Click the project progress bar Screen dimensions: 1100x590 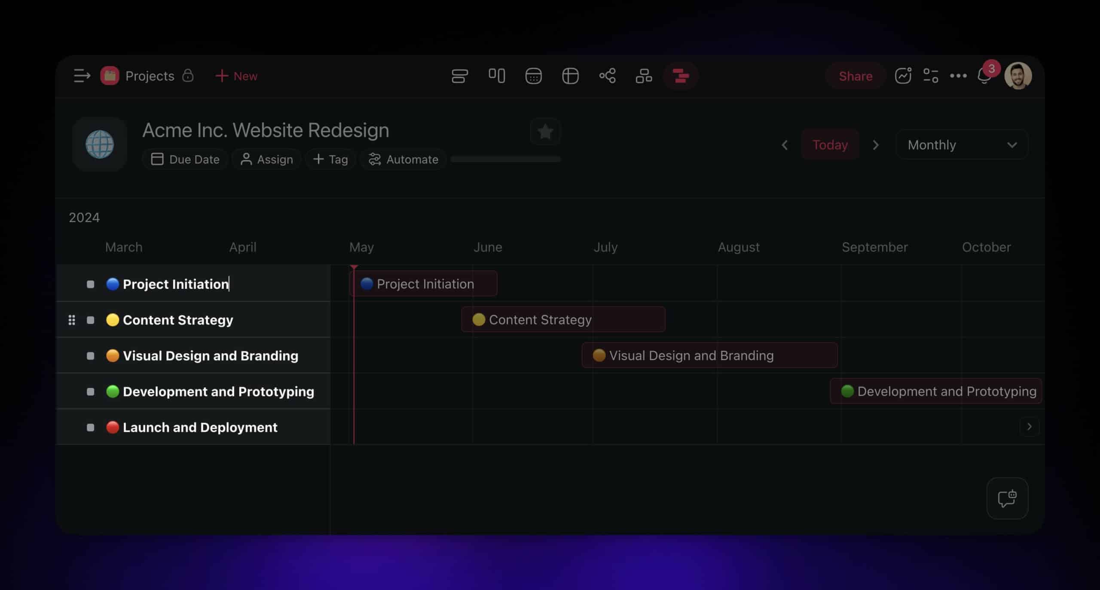pyautogui.click(x=505, y=159)
